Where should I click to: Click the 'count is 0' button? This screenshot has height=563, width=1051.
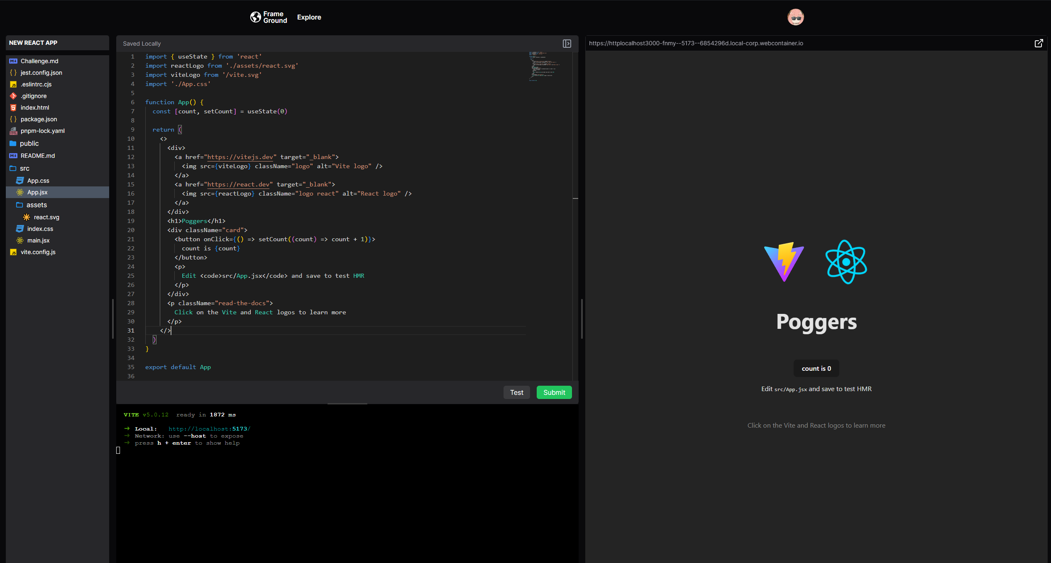(816, 369)
